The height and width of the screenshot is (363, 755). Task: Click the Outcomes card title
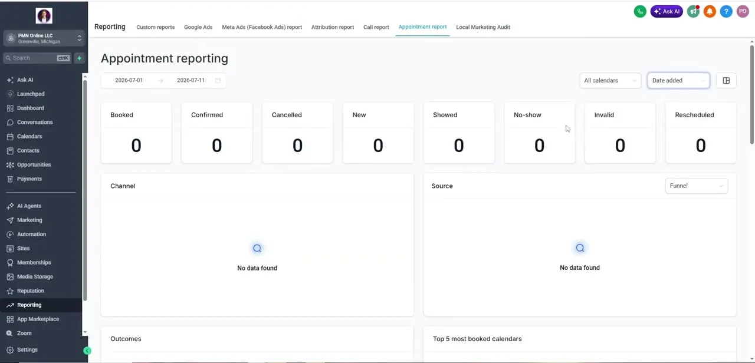tap(126, 339)
